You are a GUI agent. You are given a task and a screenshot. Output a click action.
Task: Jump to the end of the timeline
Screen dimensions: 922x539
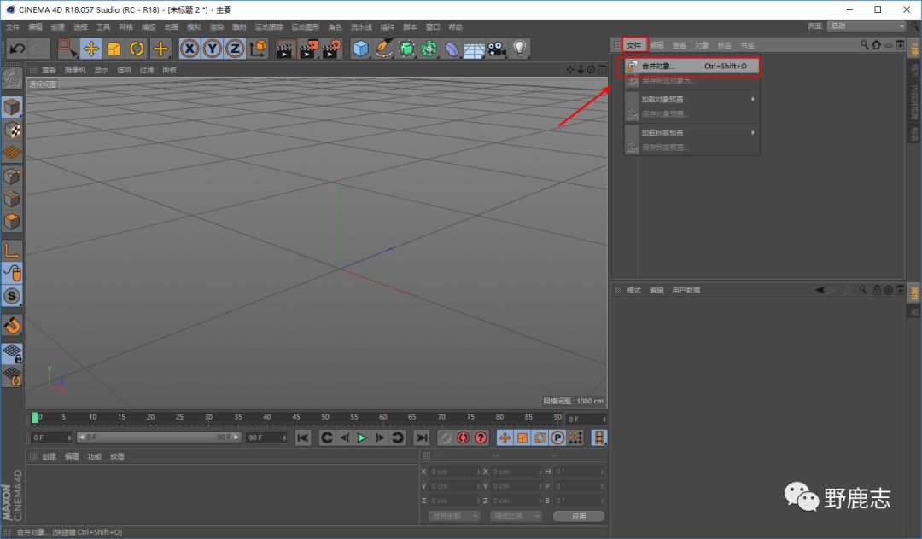[422, 438]
